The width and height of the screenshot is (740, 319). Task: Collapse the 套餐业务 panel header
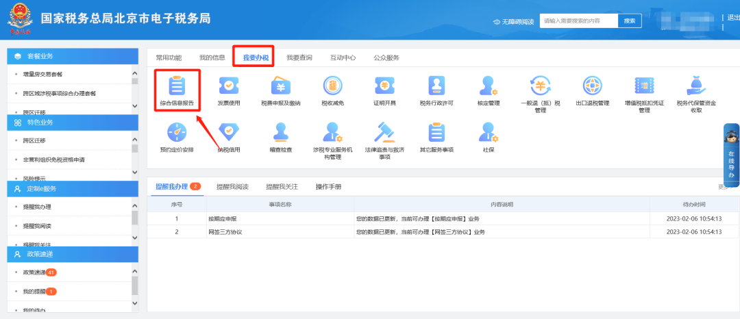(72, 56)
